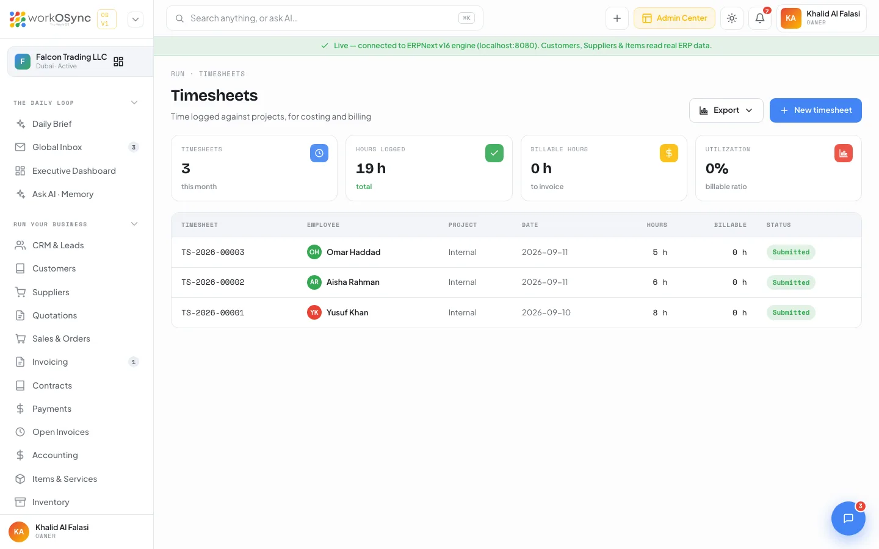
Task: Navigate to CRM & Leads
Action: click(77, 245)
